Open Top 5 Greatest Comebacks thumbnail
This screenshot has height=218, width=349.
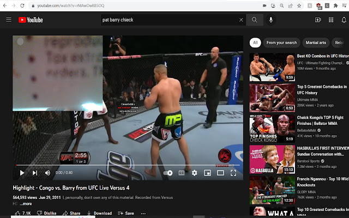272,98
